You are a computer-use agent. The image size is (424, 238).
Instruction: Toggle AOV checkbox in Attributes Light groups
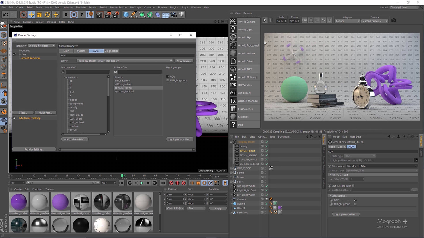[355, 200]
